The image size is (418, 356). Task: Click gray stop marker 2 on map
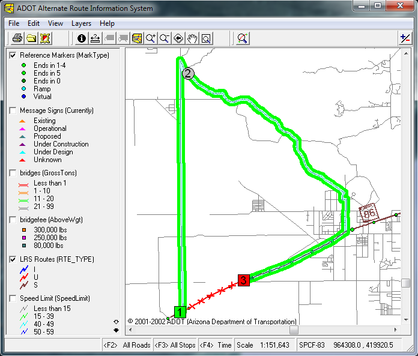[188, 73]
